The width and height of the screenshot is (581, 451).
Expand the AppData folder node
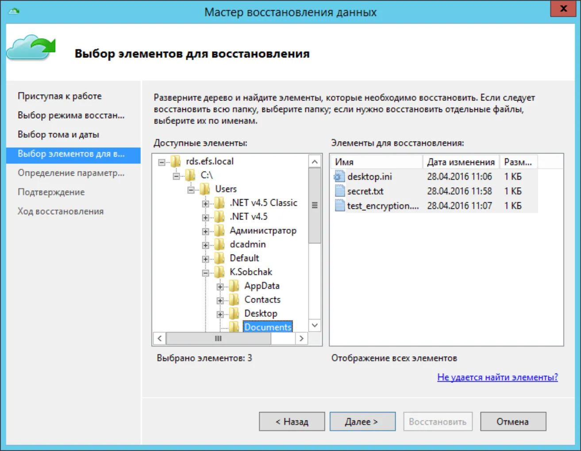point(220,287)
